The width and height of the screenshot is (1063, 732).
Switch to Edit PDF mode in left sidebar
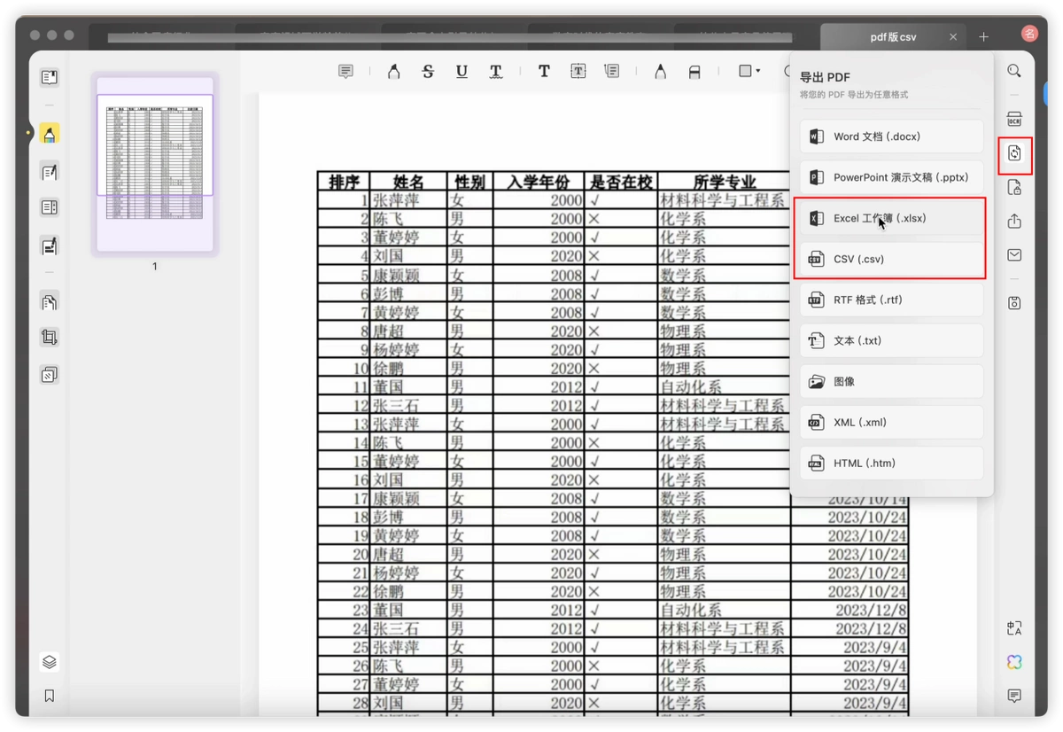50,172
